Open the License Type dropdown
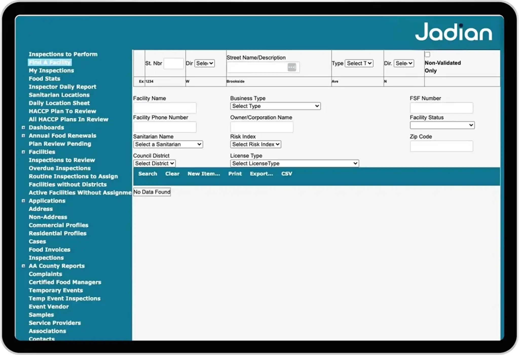Screen dimensions: 519x355 (294, 163)
